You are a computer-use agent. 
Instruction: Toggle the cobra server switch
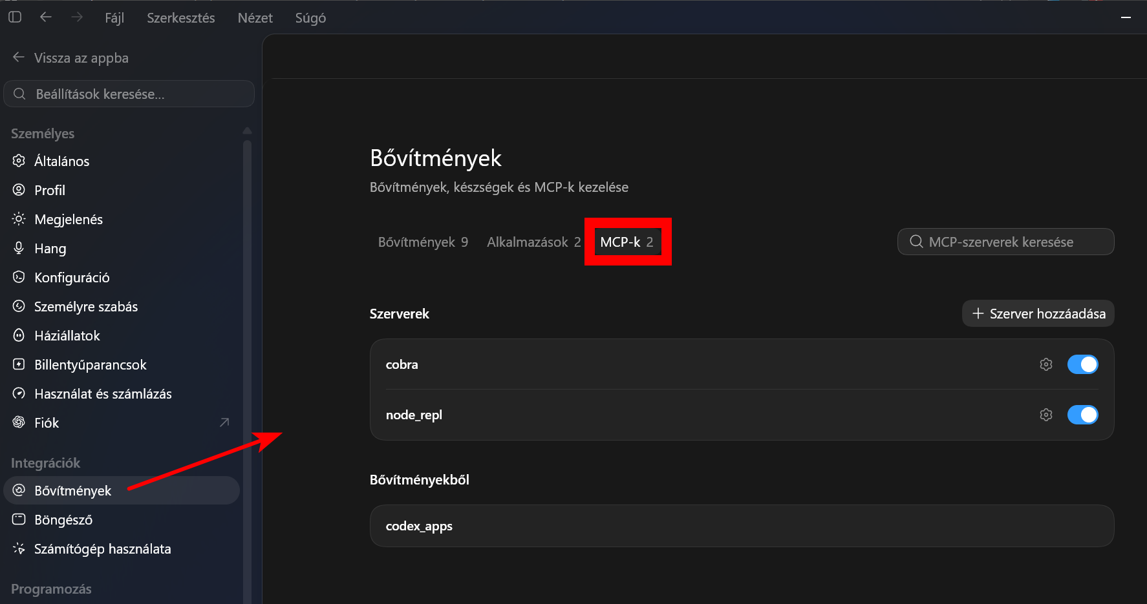[x=1083, y=364]
